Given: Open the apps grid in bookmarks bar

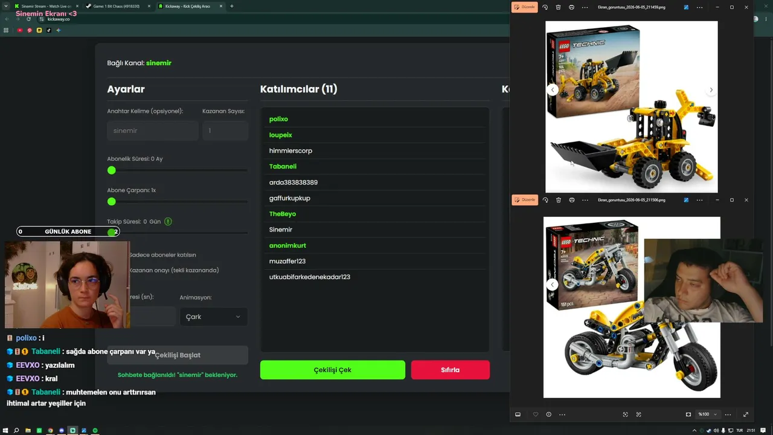Looking at the screenshot, I should pyautogui.click(x=6, y=30).
